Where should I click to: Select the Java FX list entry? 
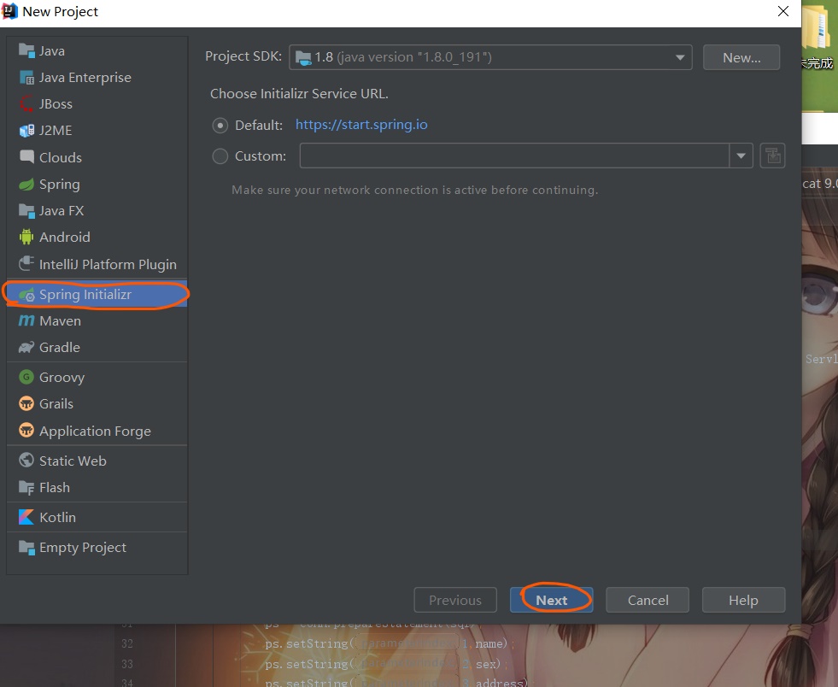[x=97, y=211]
